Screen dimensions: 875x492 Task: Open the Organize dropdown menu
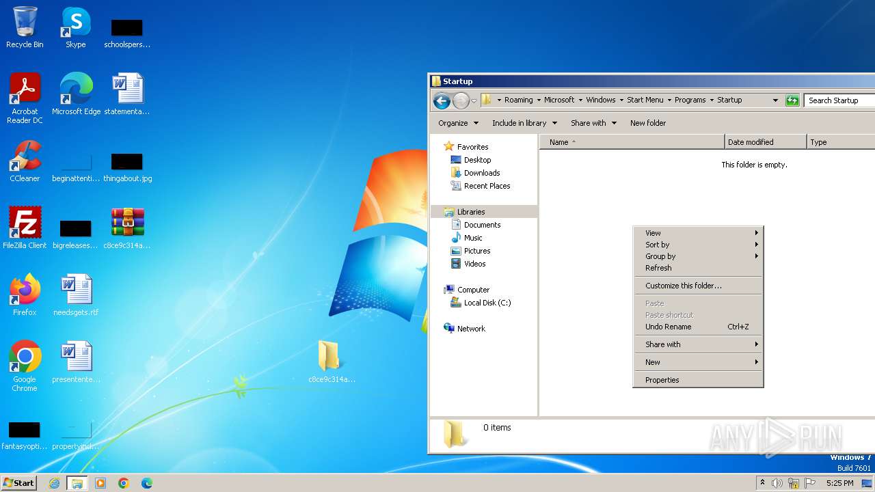tap(458, 123)
